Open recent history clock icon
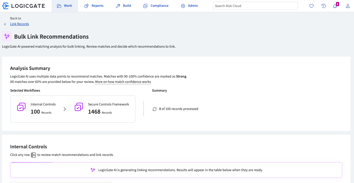This screenshot has height=183, width=354. pyautogui.click(x=324, y=6)
